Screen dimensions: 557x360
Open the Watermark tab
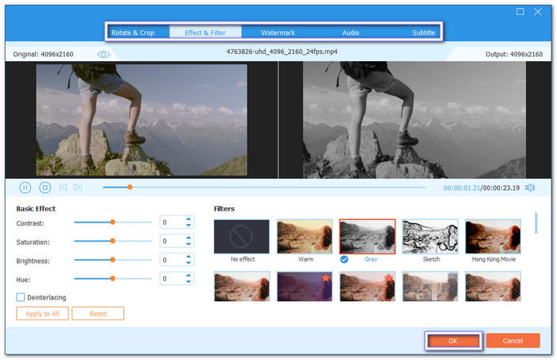pyautogui.click(x=278, y=33)
